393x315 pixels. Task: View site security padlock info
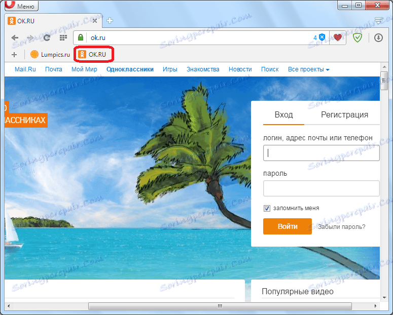[81, 37]
